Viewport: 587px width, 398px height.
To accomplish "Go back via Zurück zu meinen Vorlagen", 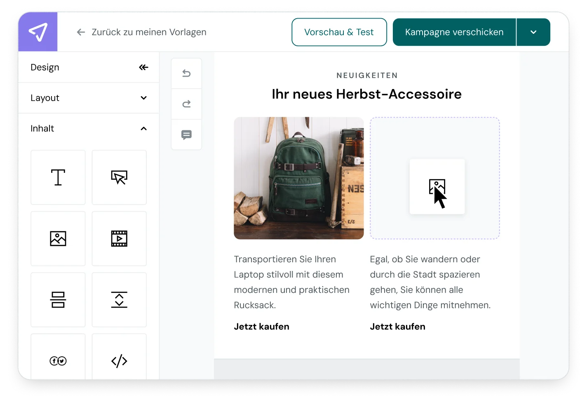I will (x=142, y=32).
